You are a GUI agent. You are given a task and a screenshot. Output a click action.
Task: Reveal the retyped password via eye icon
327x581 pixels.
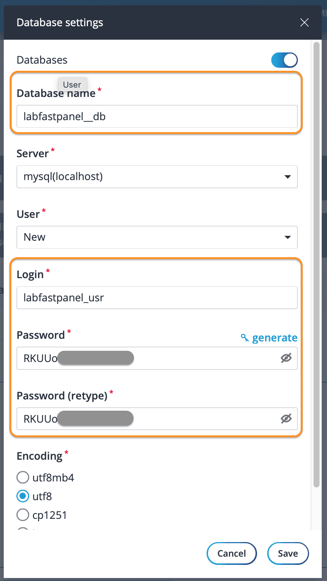(x=286, y=419)
